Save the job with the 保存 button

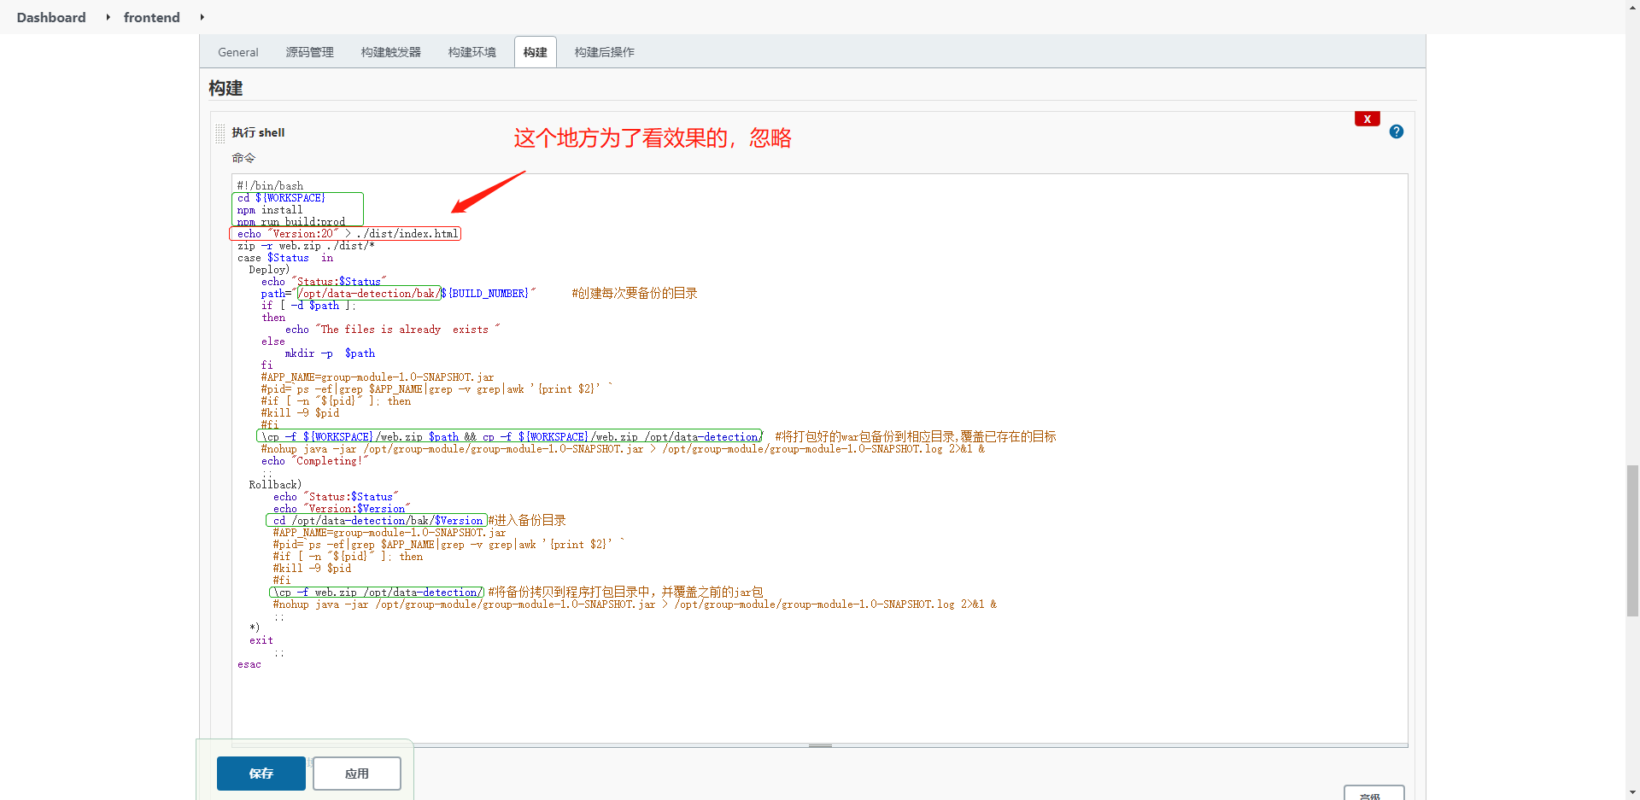click(x=261, y=774)
